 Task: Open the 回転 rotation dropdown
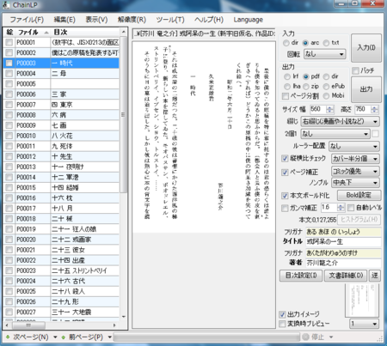coord(324,54)
